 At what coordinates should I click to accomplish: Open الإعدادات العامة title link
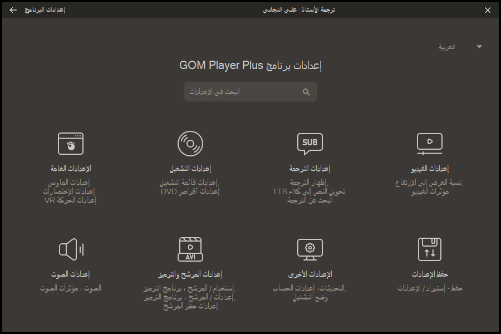tap(71, 169)
